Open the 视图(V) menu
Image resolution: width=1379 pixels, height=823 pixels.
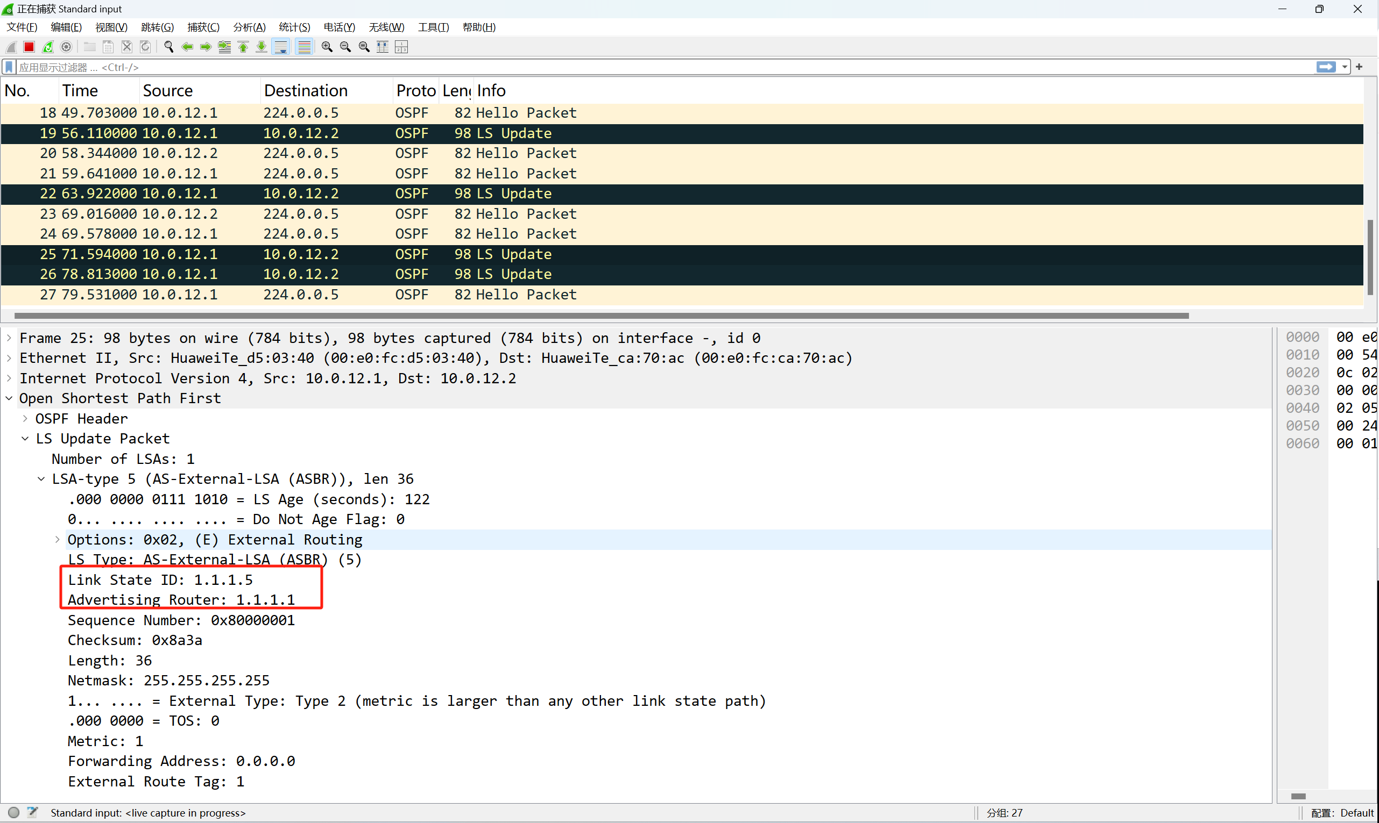[111, 27]
